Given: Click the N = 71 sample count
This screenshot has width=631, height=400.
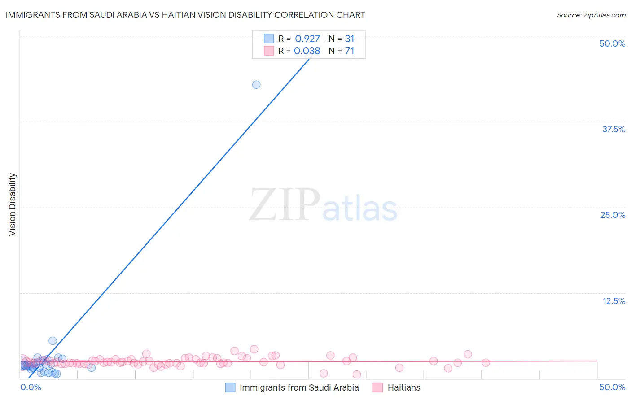Looking at the screenshot, I should [342, 51].
